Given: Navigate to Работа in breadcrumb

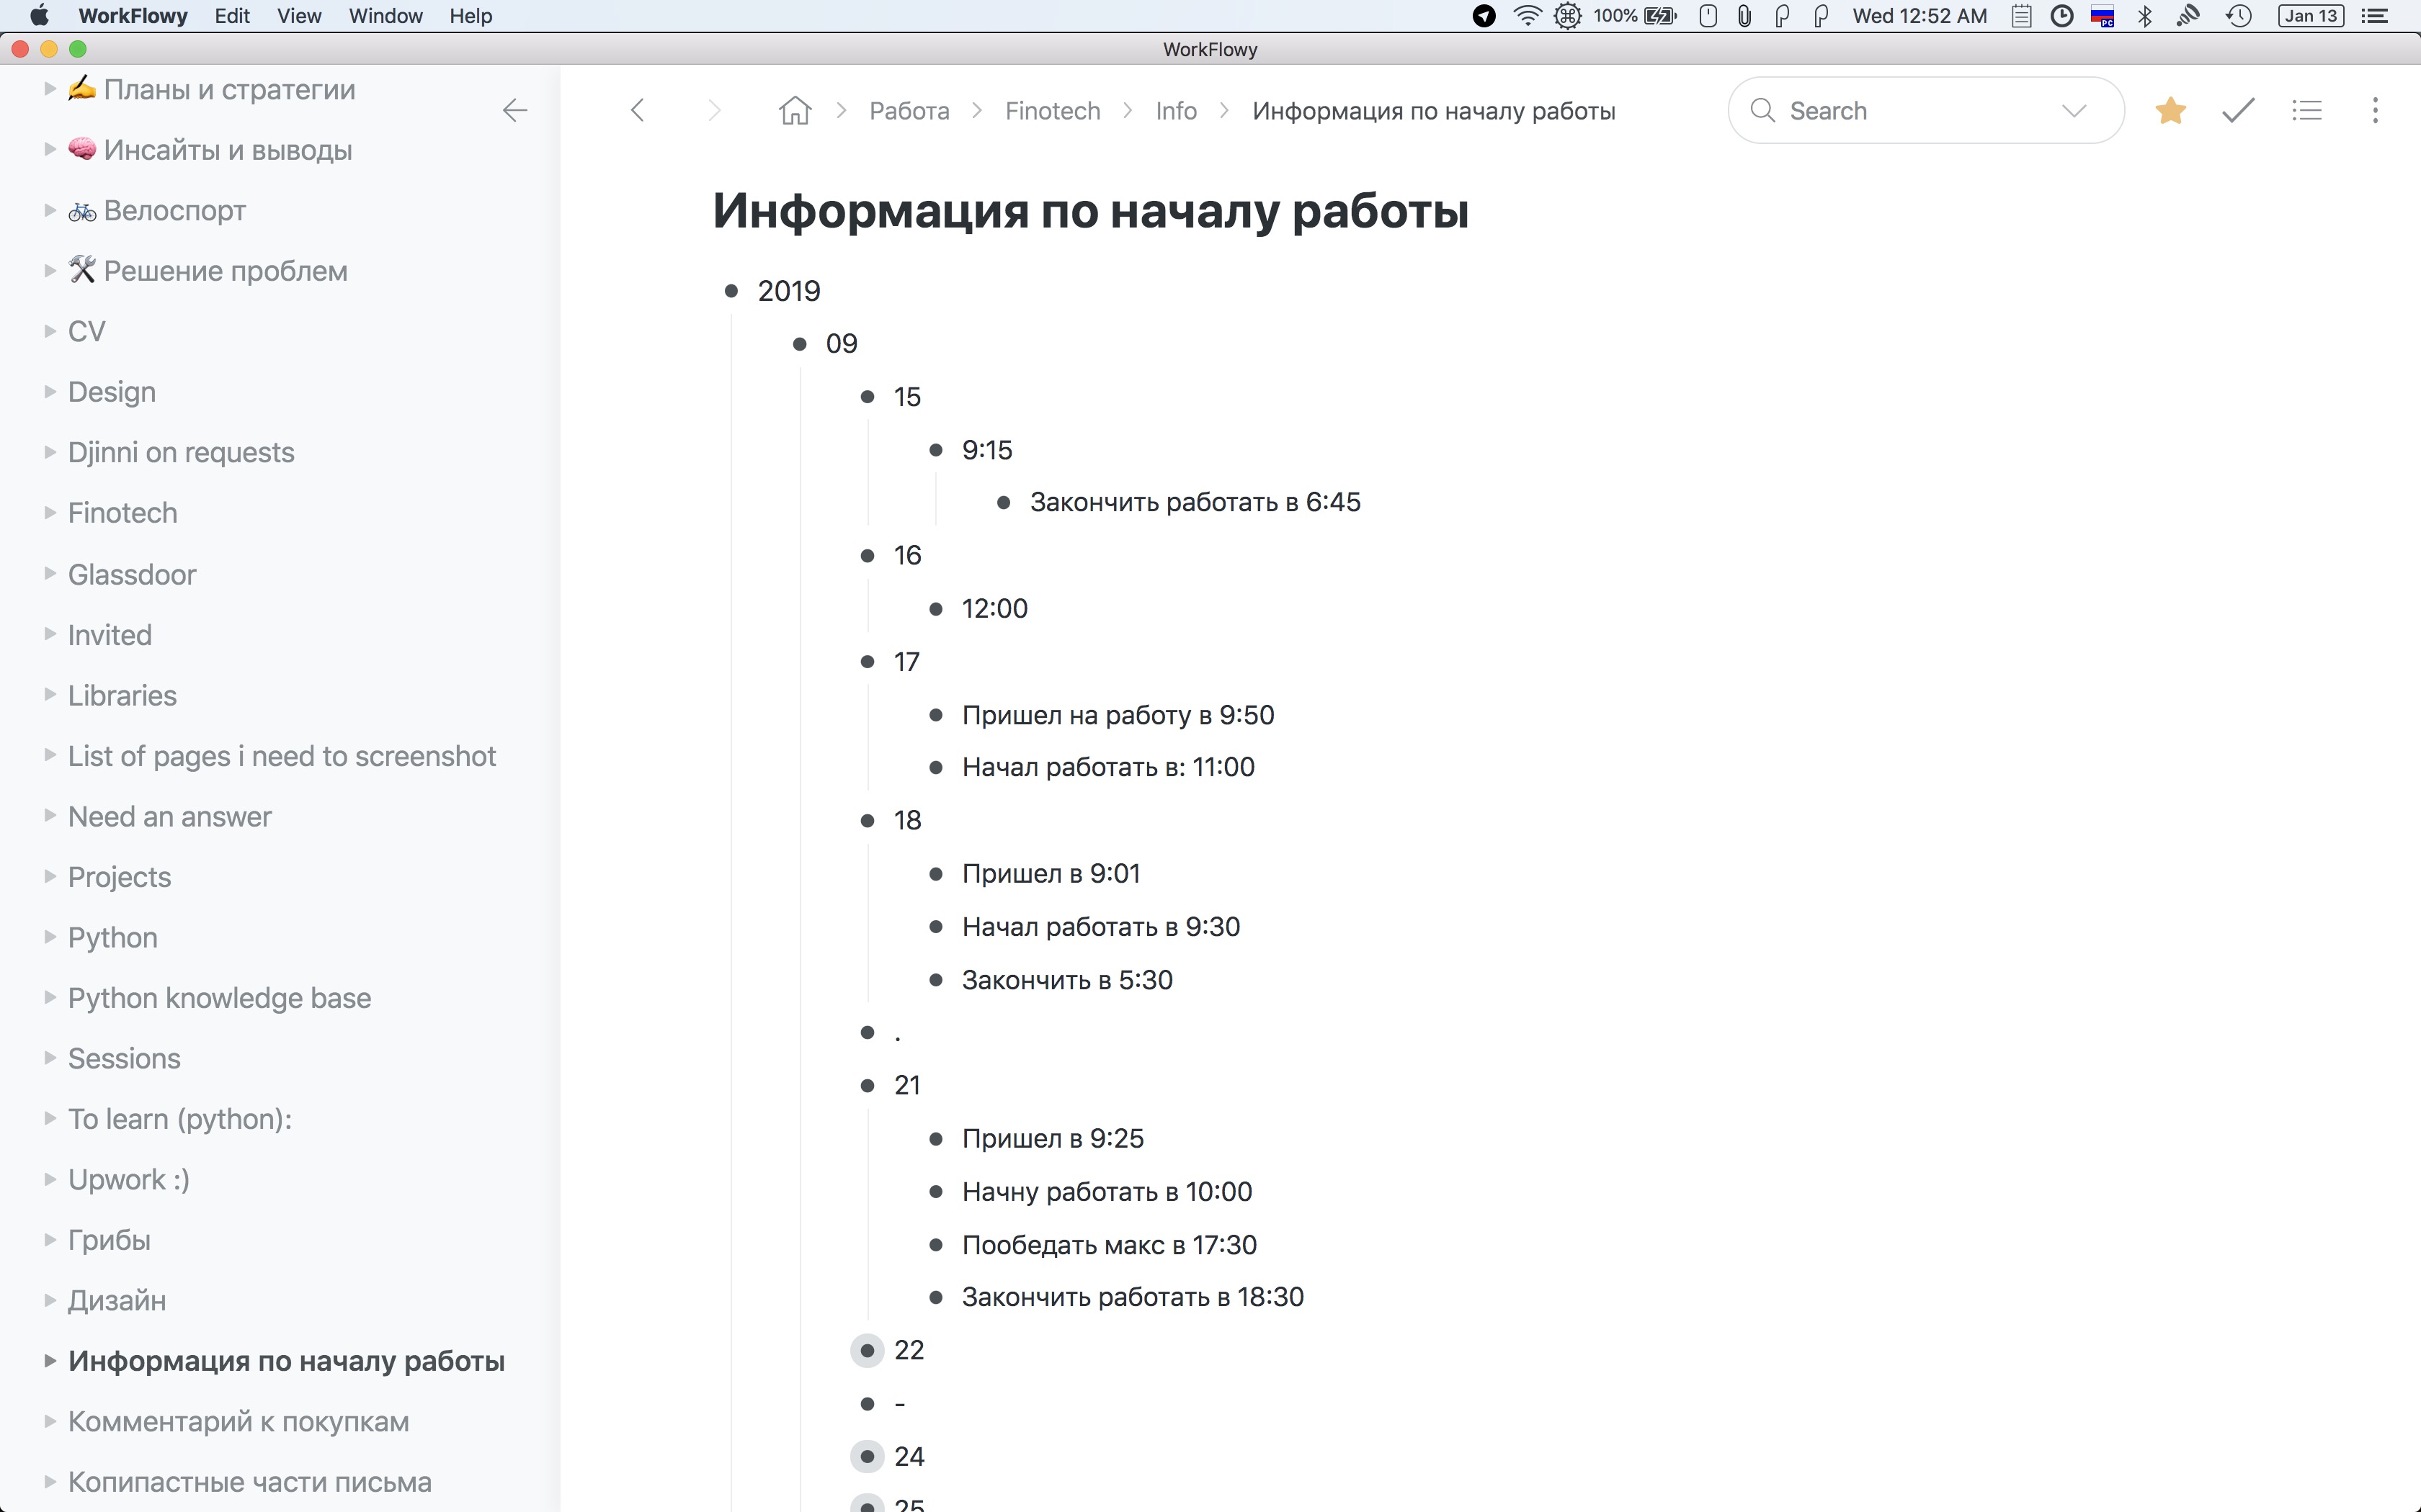Looking at the screenshot, I should click(909, 110).
